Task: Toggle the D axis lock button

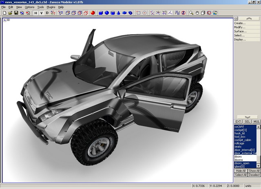Action: 47,13
